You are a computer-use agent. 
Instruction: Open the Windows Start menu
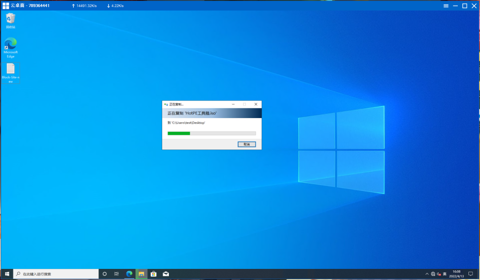point(7,274)
